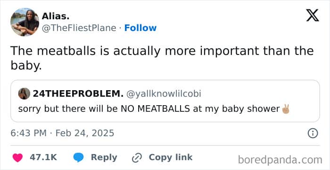
Task: View the 47.1K likes count
Action: [43, 157]
